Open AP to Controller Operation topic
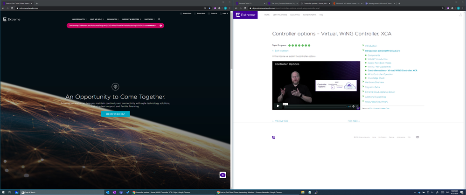 380,74
